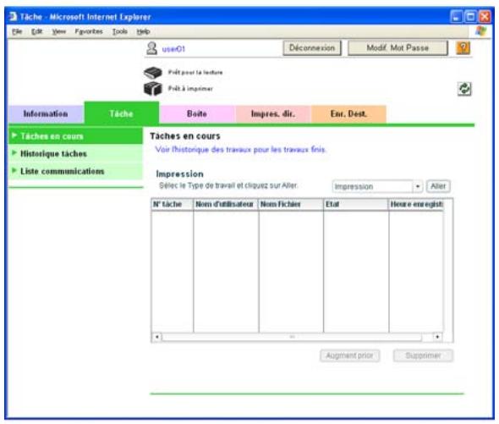Open Liste communications in the sidebar
Screen dimensions: 499x424
pos(75,171)
